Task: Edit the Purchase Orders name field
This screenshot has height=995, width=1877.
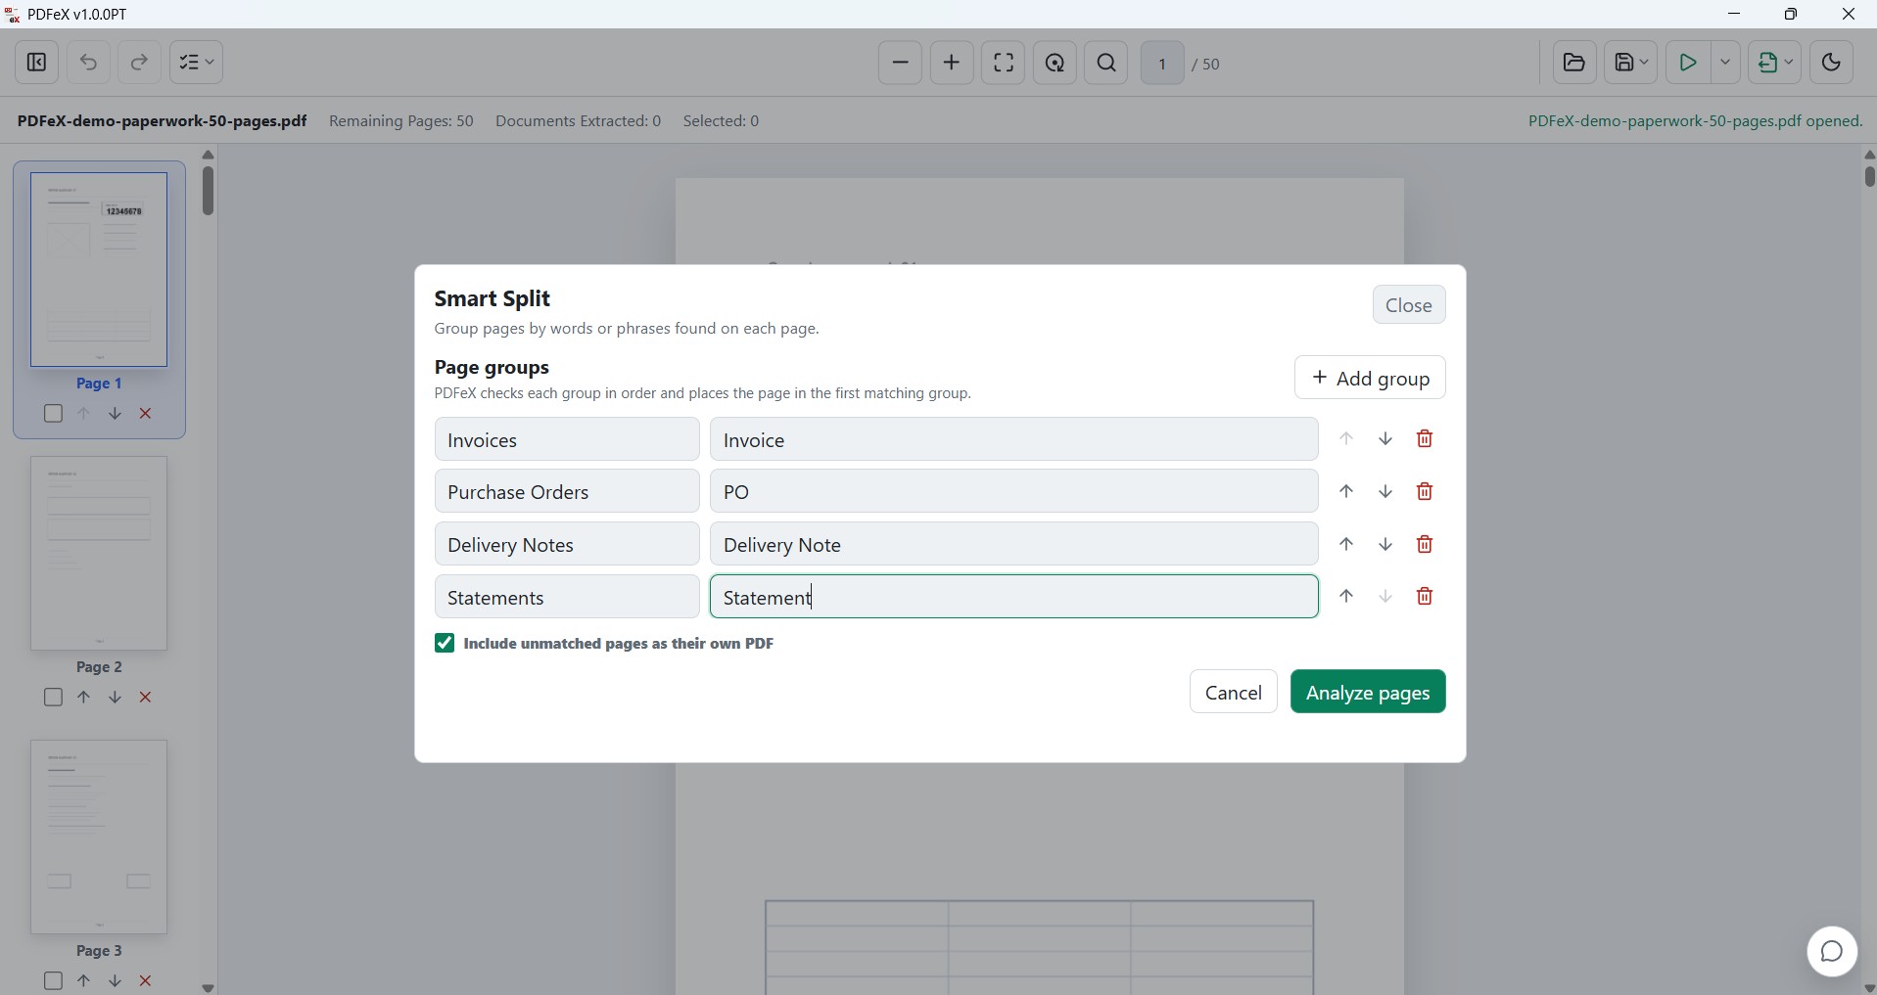Action: pyautogui.click(x=567, y=491)
